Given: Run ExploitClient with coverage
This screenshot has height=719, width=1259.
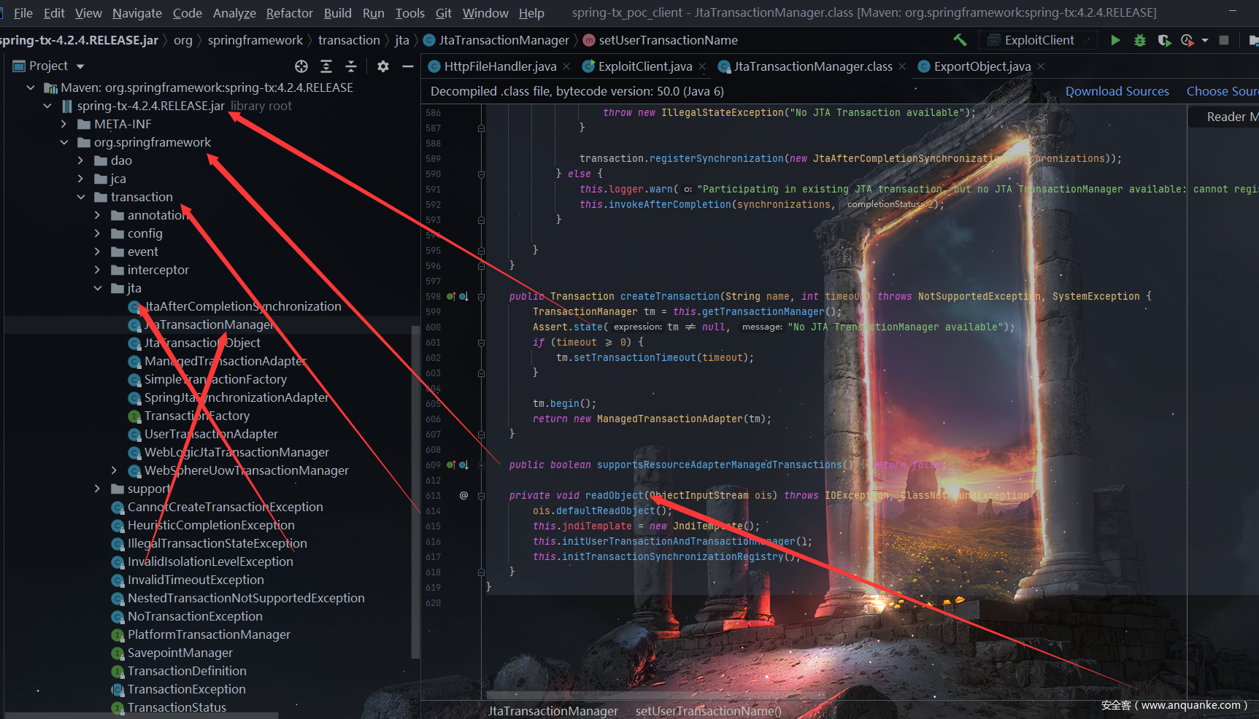Looking at the screenshot, I should pos(1164,40).
